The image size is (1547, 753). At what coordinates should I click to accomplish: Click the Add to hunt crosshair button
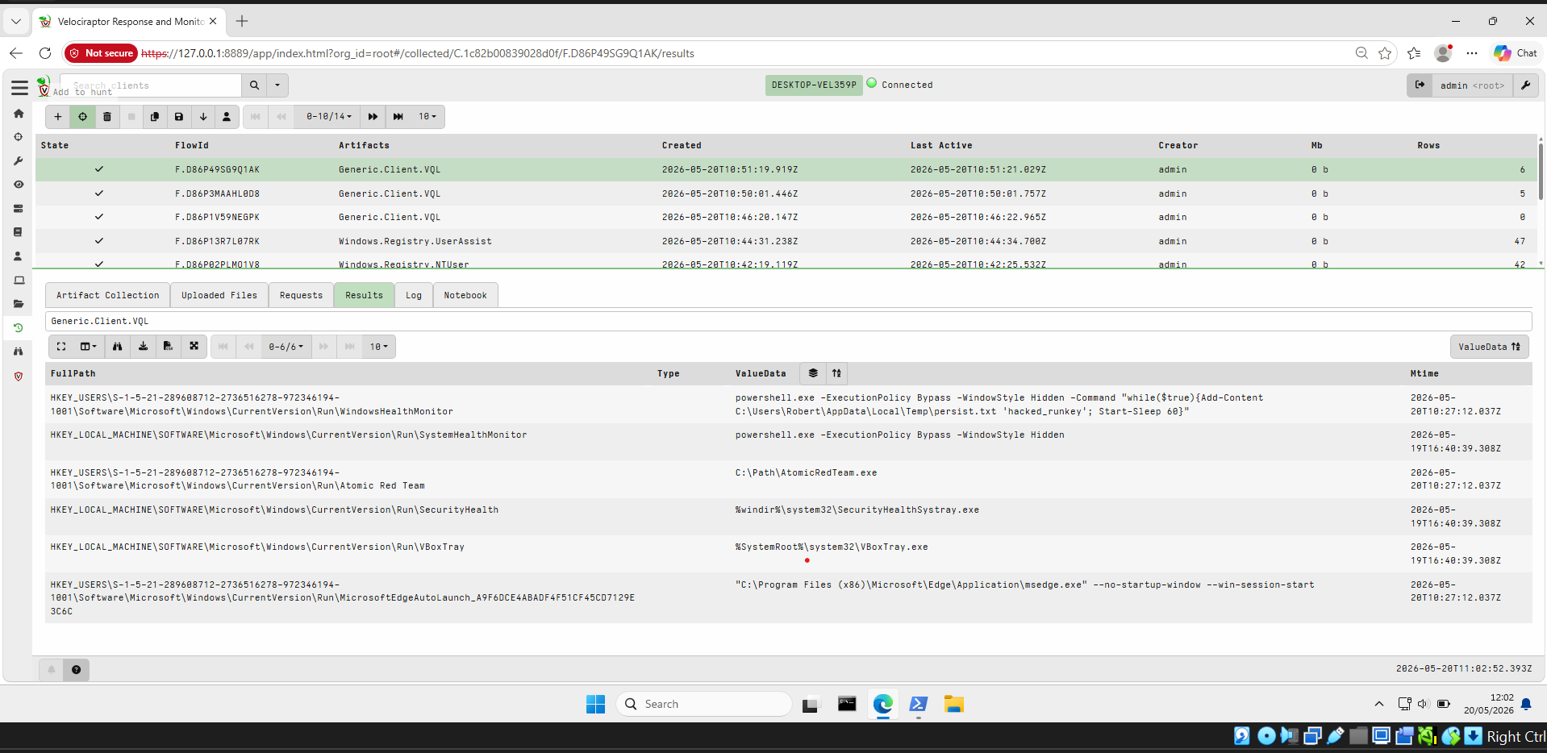point(82,117)
